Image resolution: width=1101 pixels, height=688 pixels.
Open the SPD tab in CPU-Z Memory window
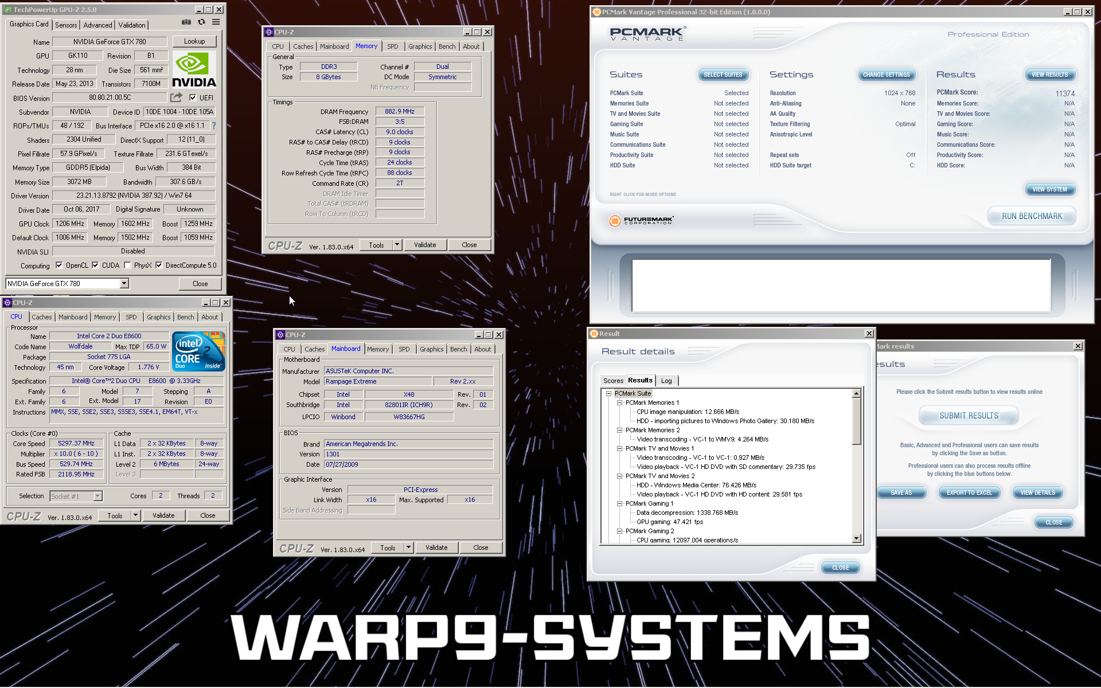(x=392, y=46)
